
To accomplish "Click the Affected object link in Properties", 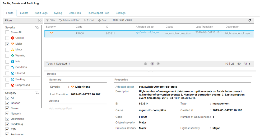I will [125, 87].
